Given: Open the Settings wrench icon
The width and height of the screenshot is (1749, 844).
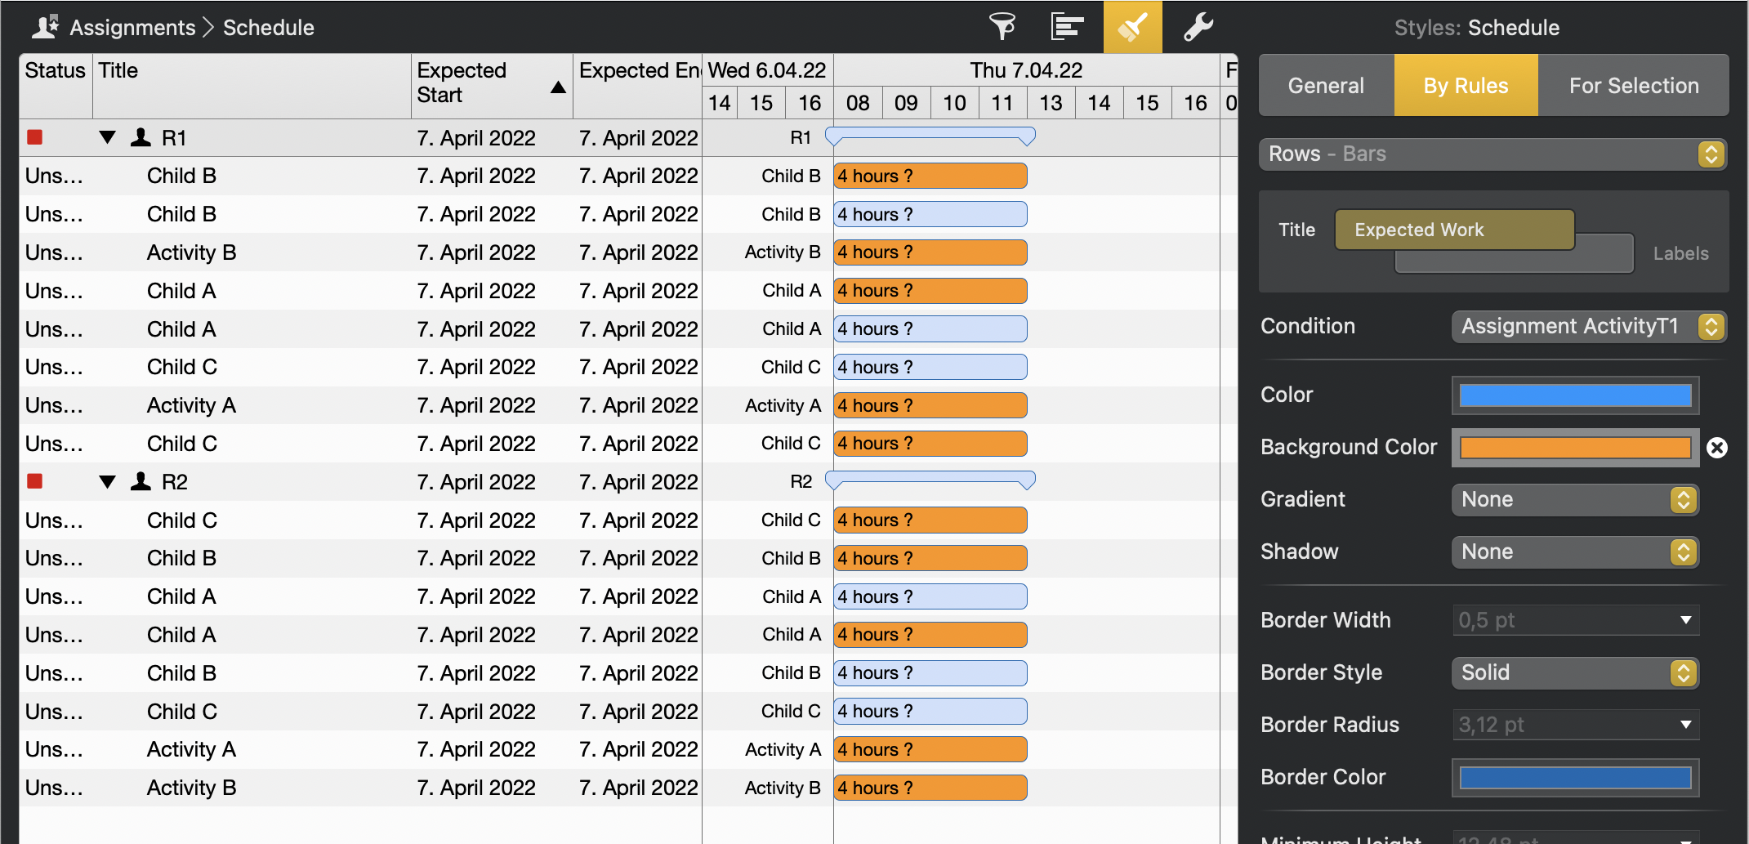Looking at the screenshot, I should (1198, 27).
